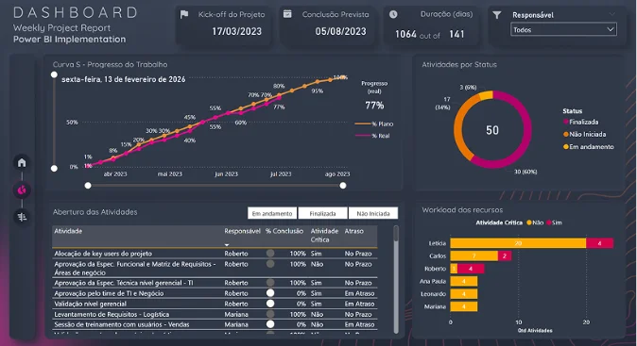Click the sort arrow under Responsável column
This screenshot has width=637, height=346.
[x=227, y=245]
